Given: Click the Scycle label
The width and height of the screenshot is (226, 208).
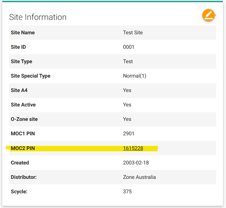Looking at the screenshot, I should (x=19, y=192).
